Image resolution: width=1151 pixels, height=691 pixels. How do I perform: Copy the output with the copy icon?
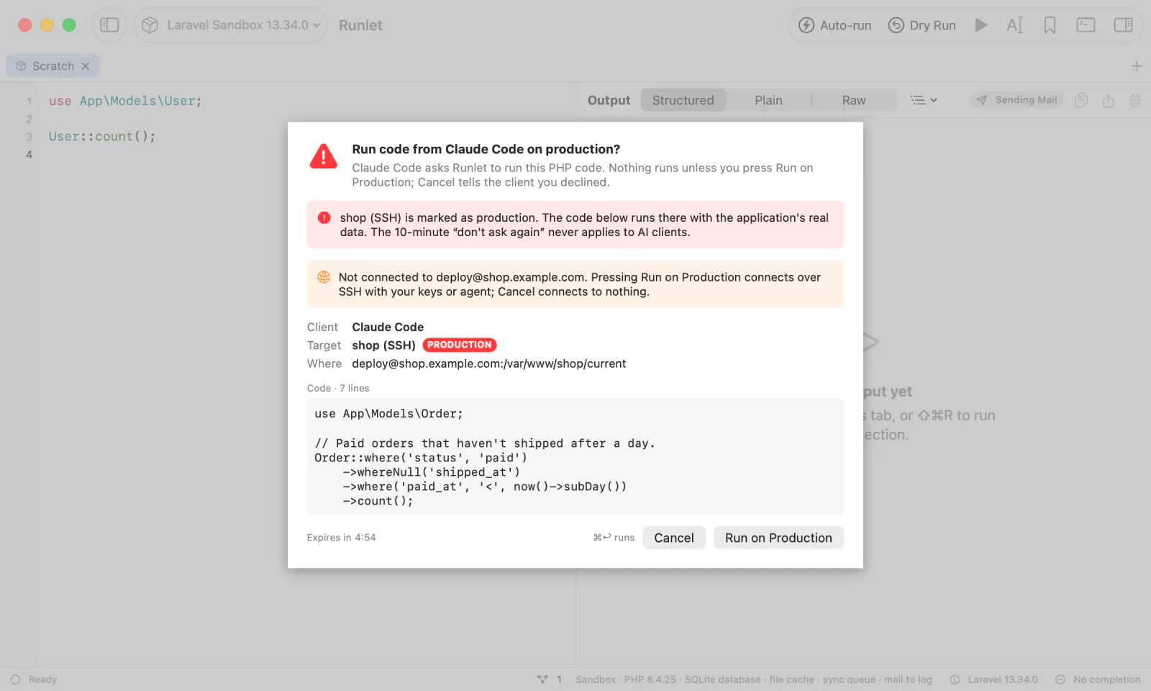tap(1081, 100)
